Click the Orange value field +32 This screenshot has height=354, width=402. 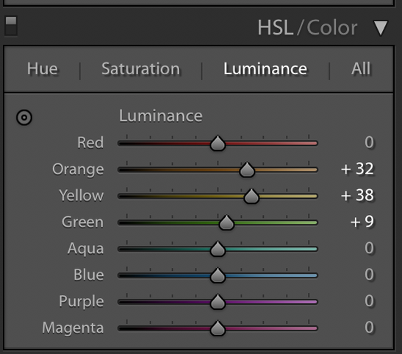point(357,169)
